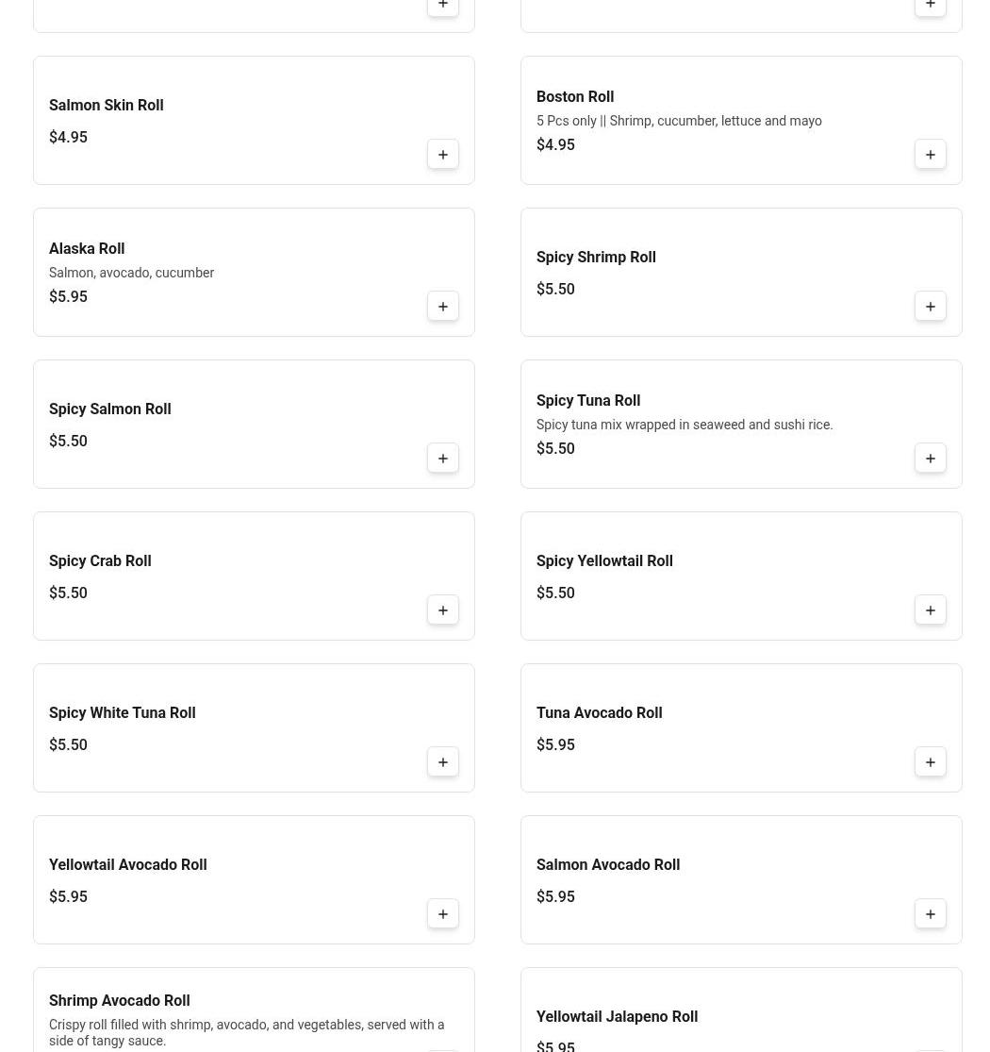990x1052 pixels.
Task: Add Salmon Skin Roll with plus icon
Action: point(443,155)
